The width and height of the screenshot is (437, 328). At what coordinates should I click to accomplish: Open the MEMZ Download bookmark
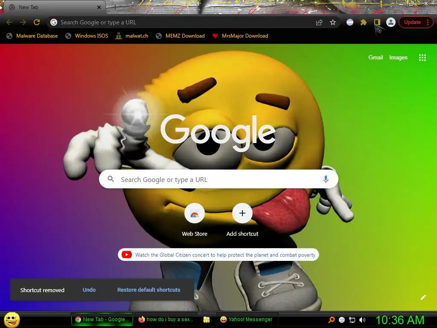tap(181, 36)
